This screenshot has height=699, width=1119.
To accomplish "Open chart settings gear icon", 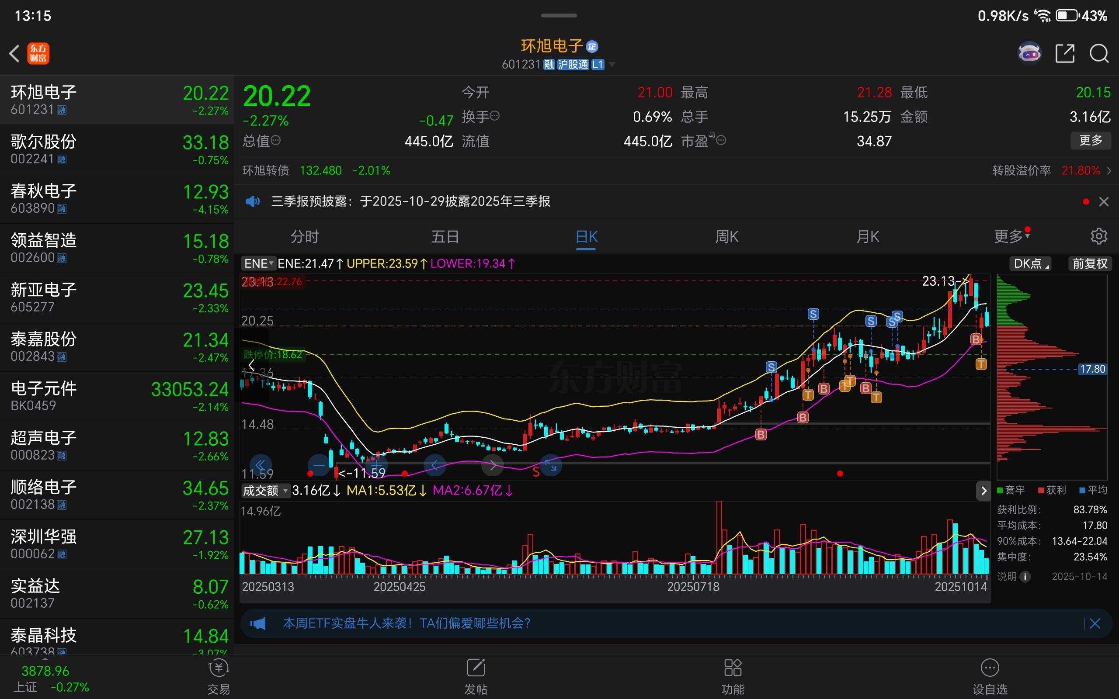I will (1098, 236).
